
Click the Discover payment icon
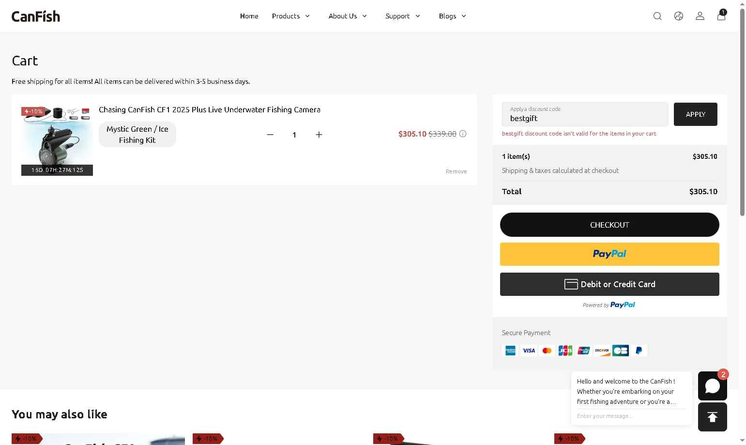[602, 351]
